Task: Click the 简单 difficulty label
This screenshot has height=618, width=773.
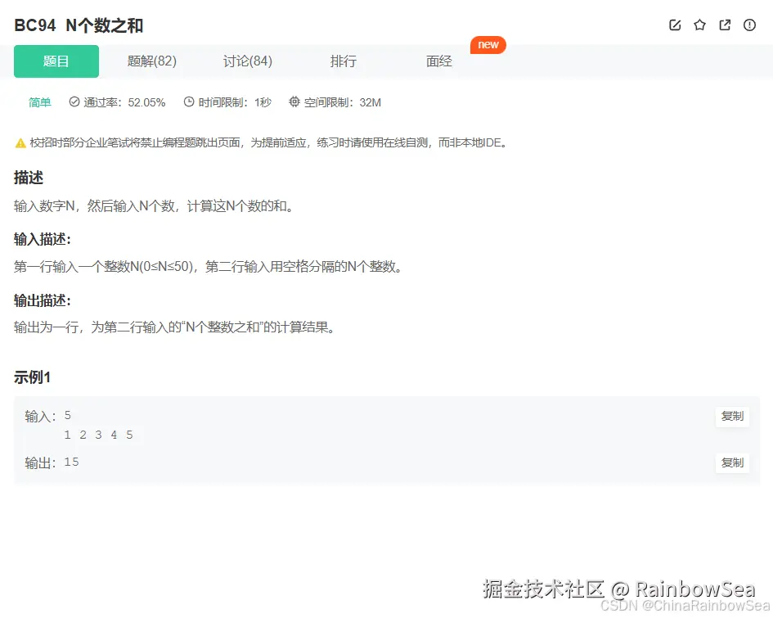Action: tap(39, 101)
